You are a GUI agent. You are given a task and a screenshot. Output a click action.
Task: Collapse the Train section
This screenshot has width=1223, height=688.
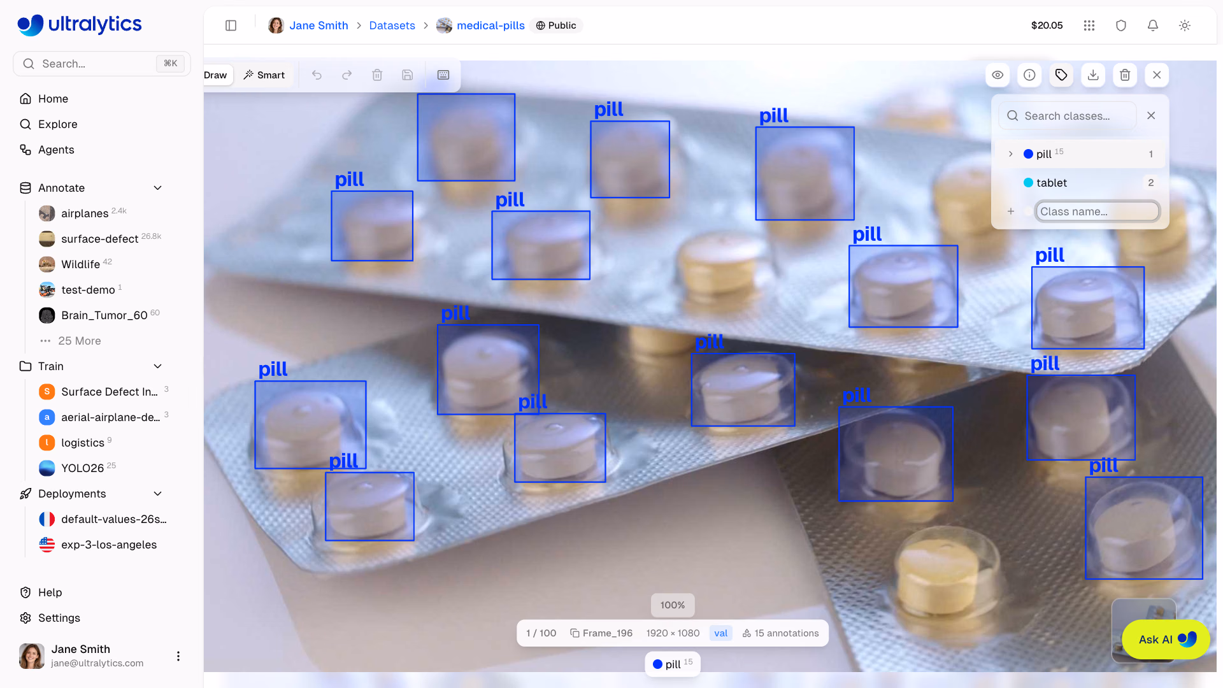[158, 366]
